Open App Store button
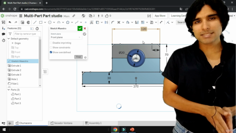 (x=160, y=16)
